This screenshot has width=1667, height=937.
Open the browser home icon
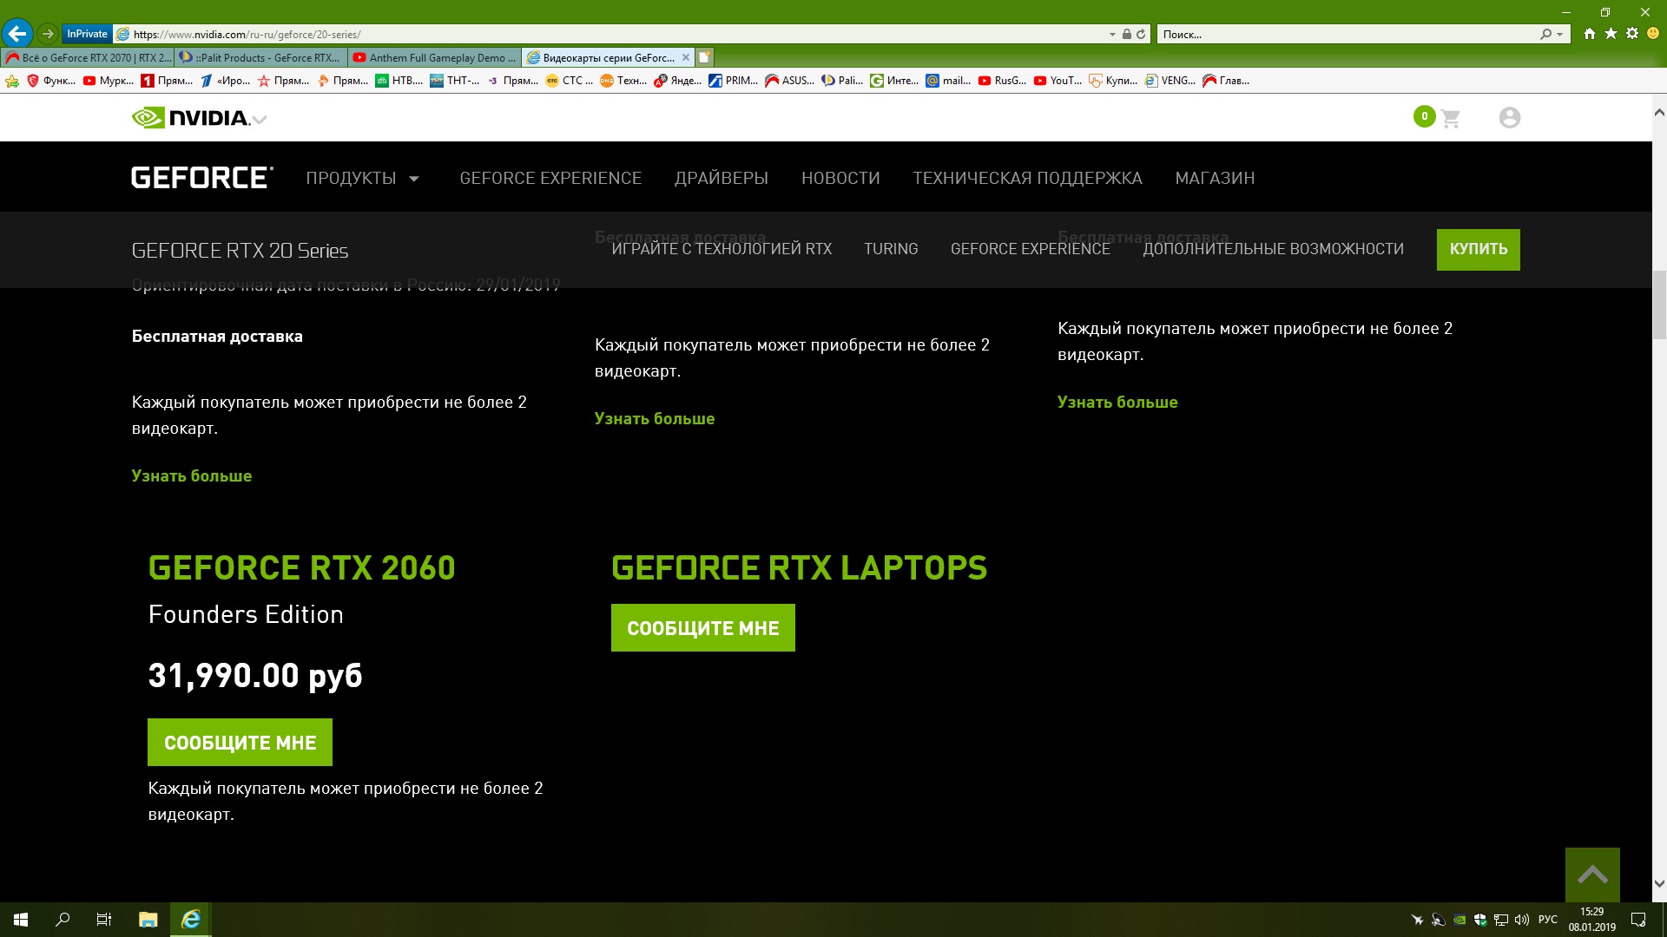click(x=1589, y=34)
